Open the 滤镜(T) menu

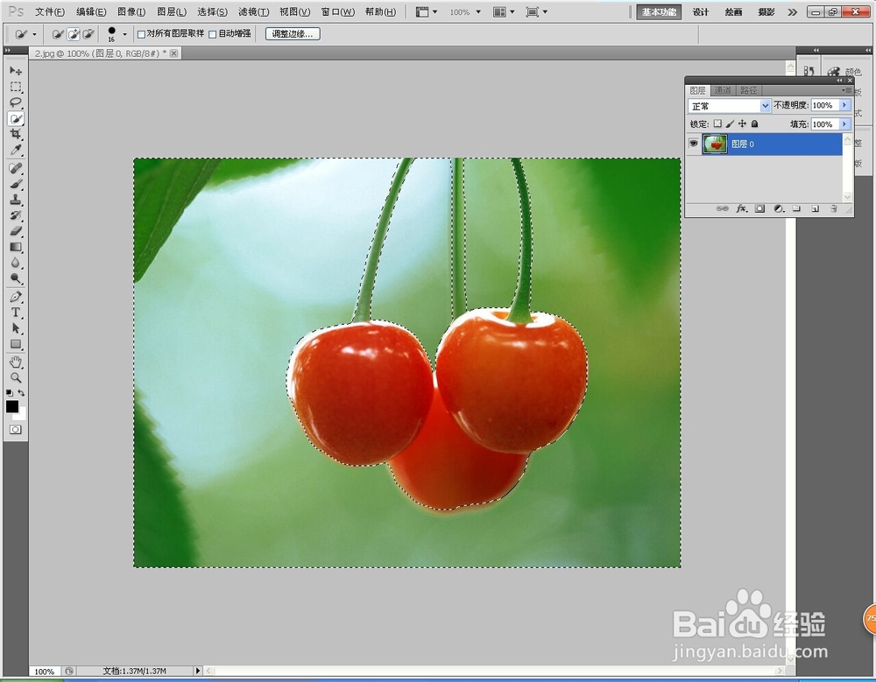pos(254,11)
